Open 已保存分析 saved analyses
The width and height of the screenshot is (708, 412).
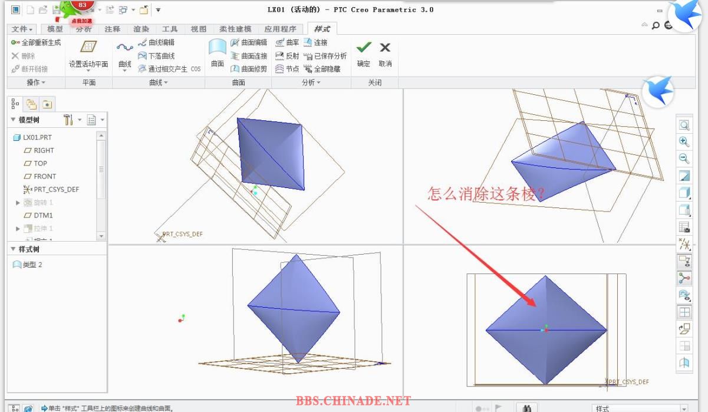pos(325,56)
